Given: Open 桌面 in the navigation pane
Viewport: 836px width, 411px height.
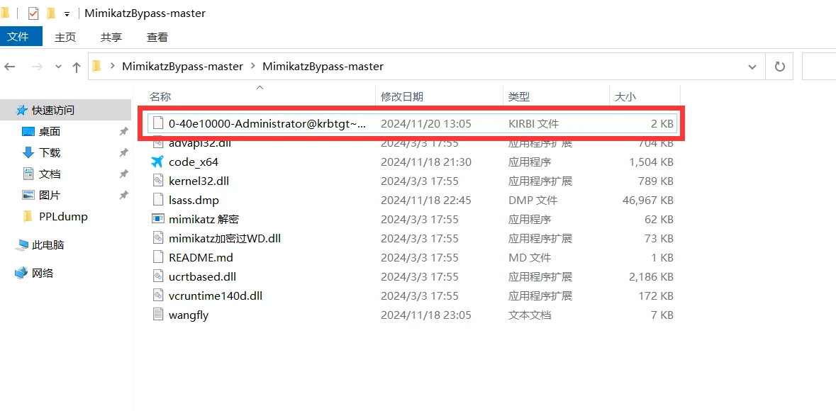Looking at the screenshot, I should 50,132.
